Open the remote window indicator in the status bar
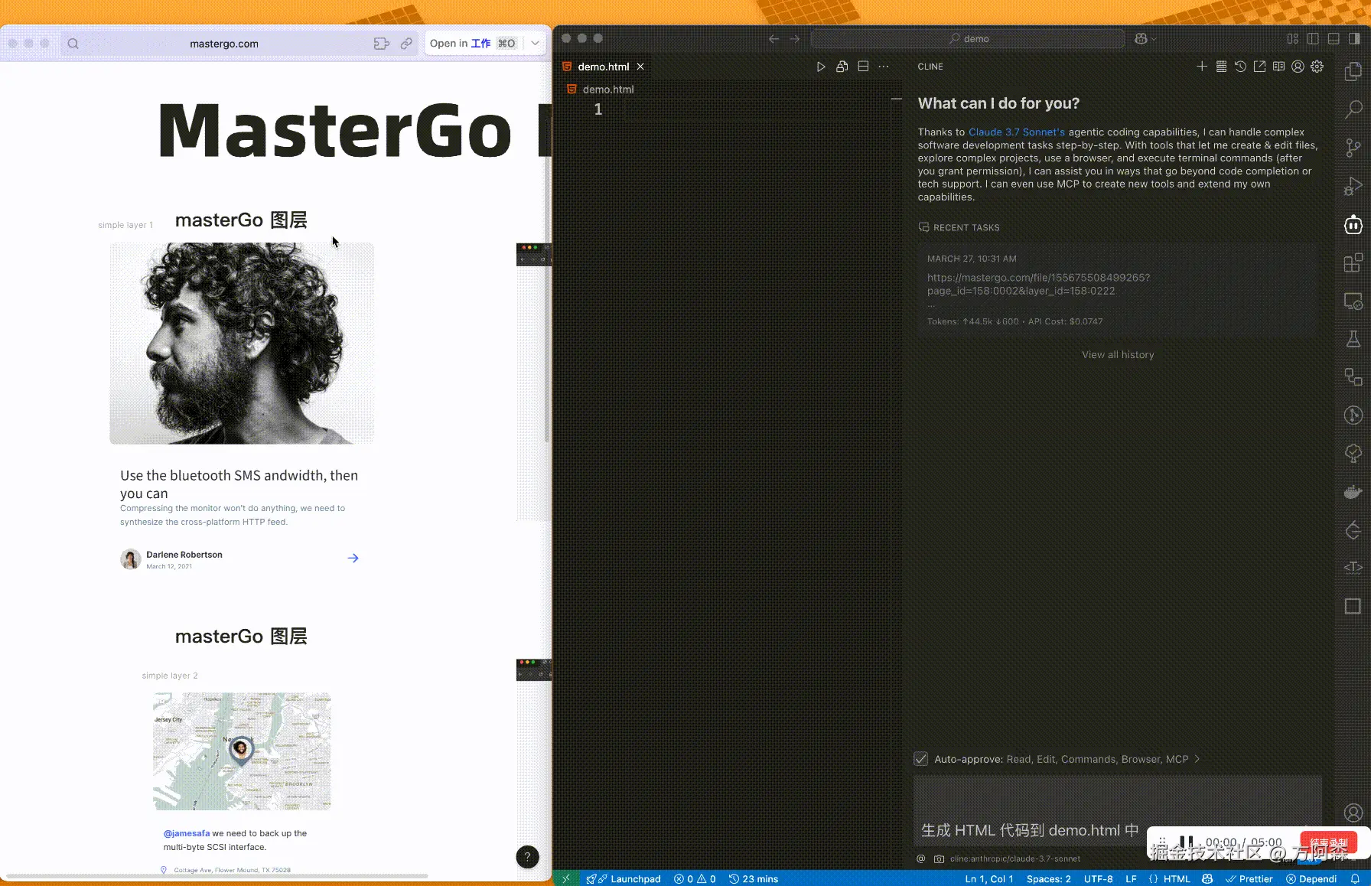Viewport: 1371px width, 886px height. click(x=566, y=879)
